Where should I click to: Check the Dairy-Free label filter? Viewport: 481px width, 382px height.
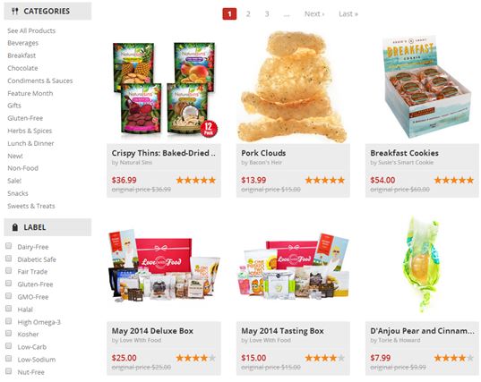9,246
